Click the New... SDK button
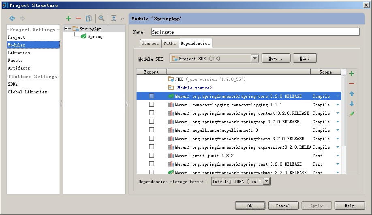This screenshot has width=372, height=215. pos(276,58)
